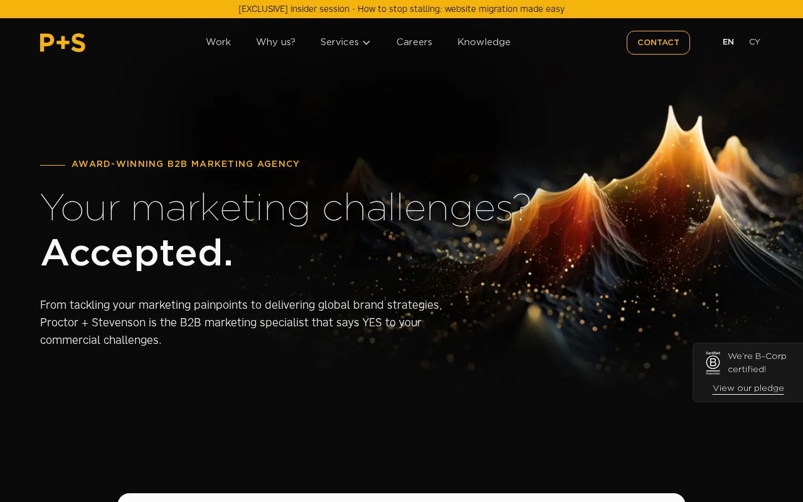The width and height of the screenshot is (803, 502).
Task: Click the white panel at page bottom
Action: pyautogui.click(x=401, y=498)
